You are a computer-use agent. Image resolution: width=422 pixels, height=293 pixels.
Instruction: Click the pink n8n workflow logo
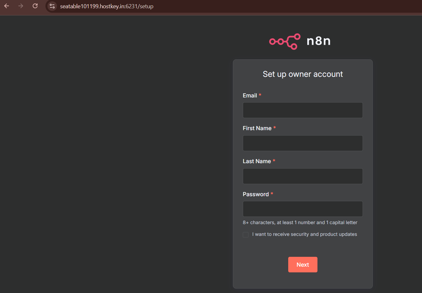click(285, 41)
